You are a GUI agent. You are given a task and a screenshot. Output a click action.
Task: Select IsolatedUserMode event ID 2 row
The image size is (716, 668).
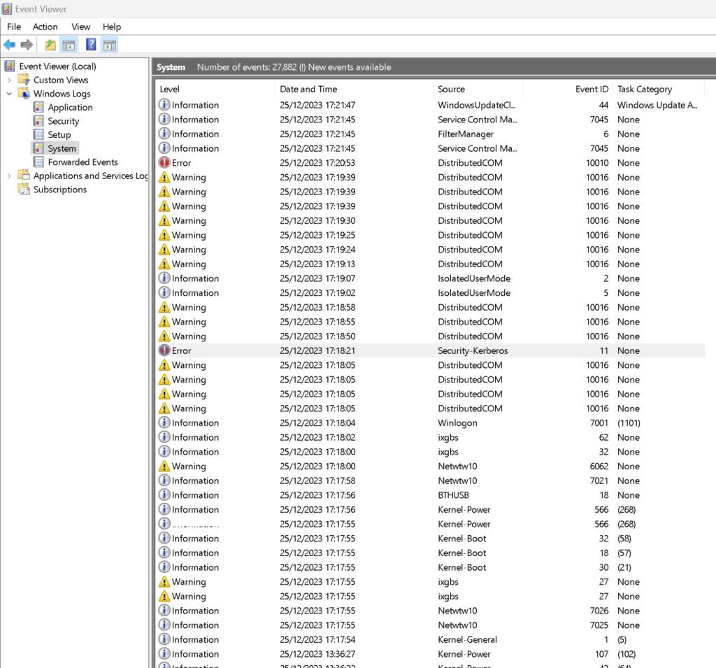pyautogui.click(x=431, y=278)
